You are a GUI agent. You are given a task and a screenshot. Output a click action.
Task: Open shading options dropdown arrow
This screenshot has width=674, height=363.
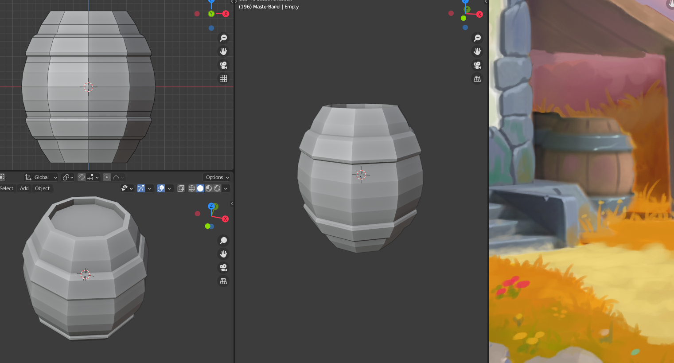[226, 188]
